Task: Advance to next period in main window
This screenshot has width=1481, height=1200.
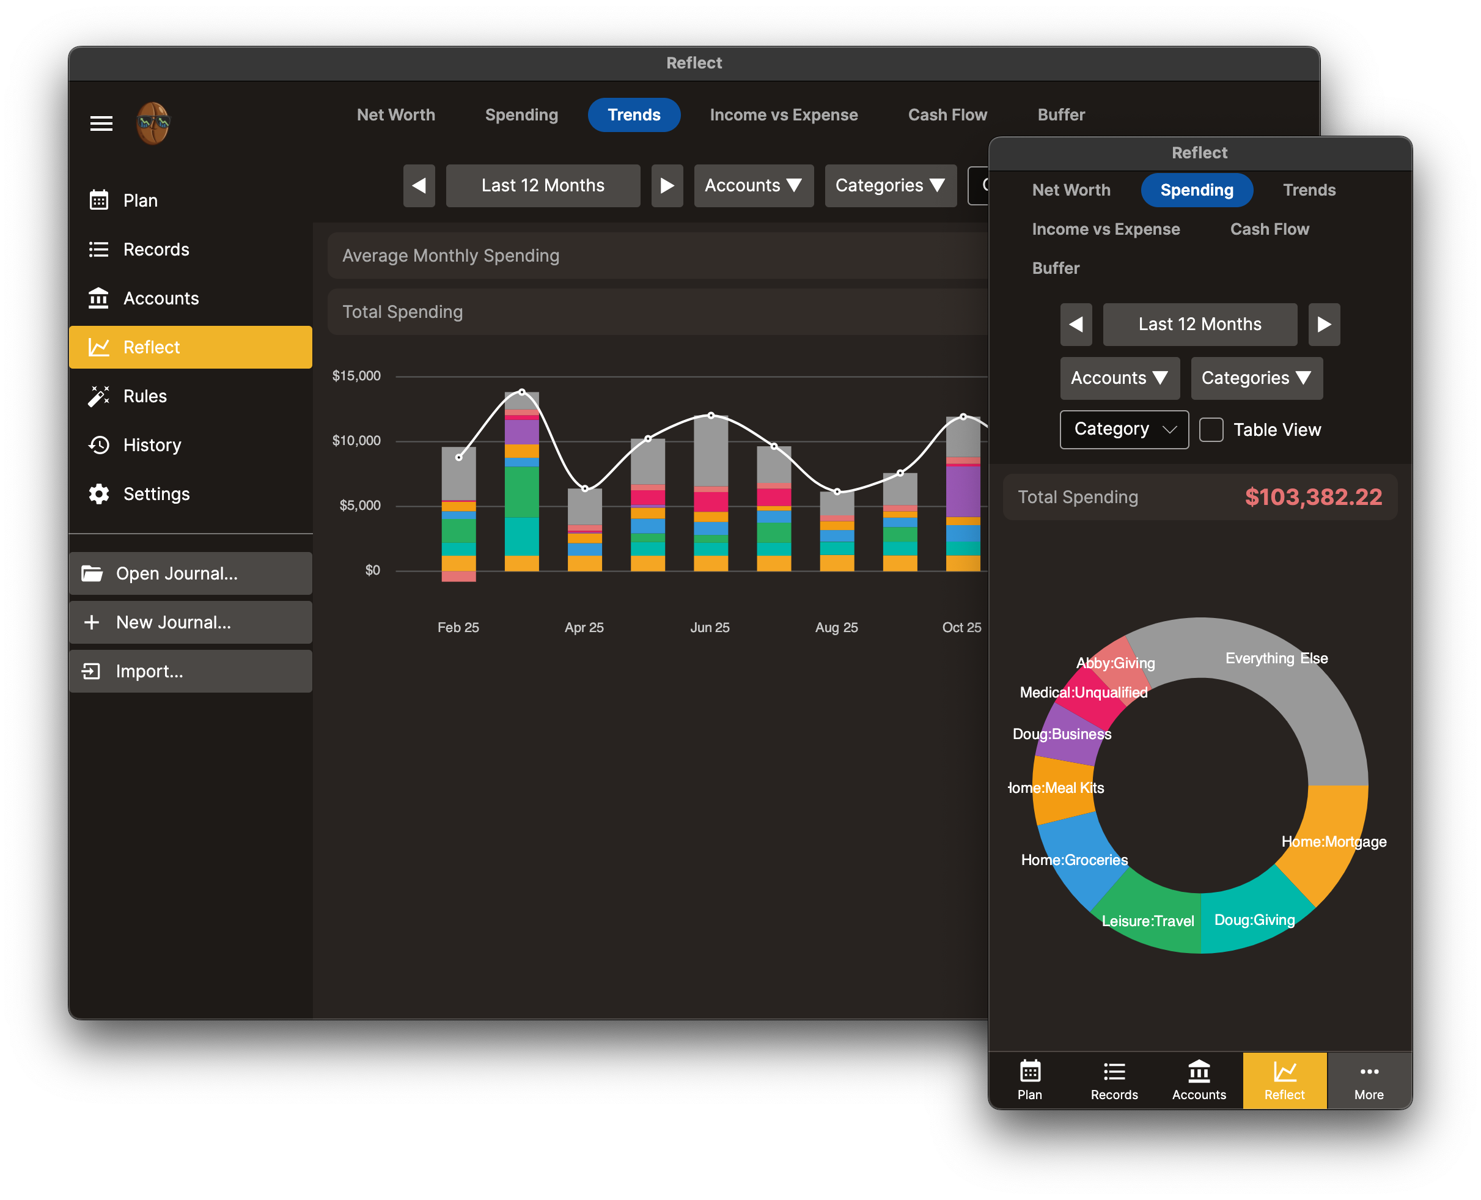Action: point(667,185)
